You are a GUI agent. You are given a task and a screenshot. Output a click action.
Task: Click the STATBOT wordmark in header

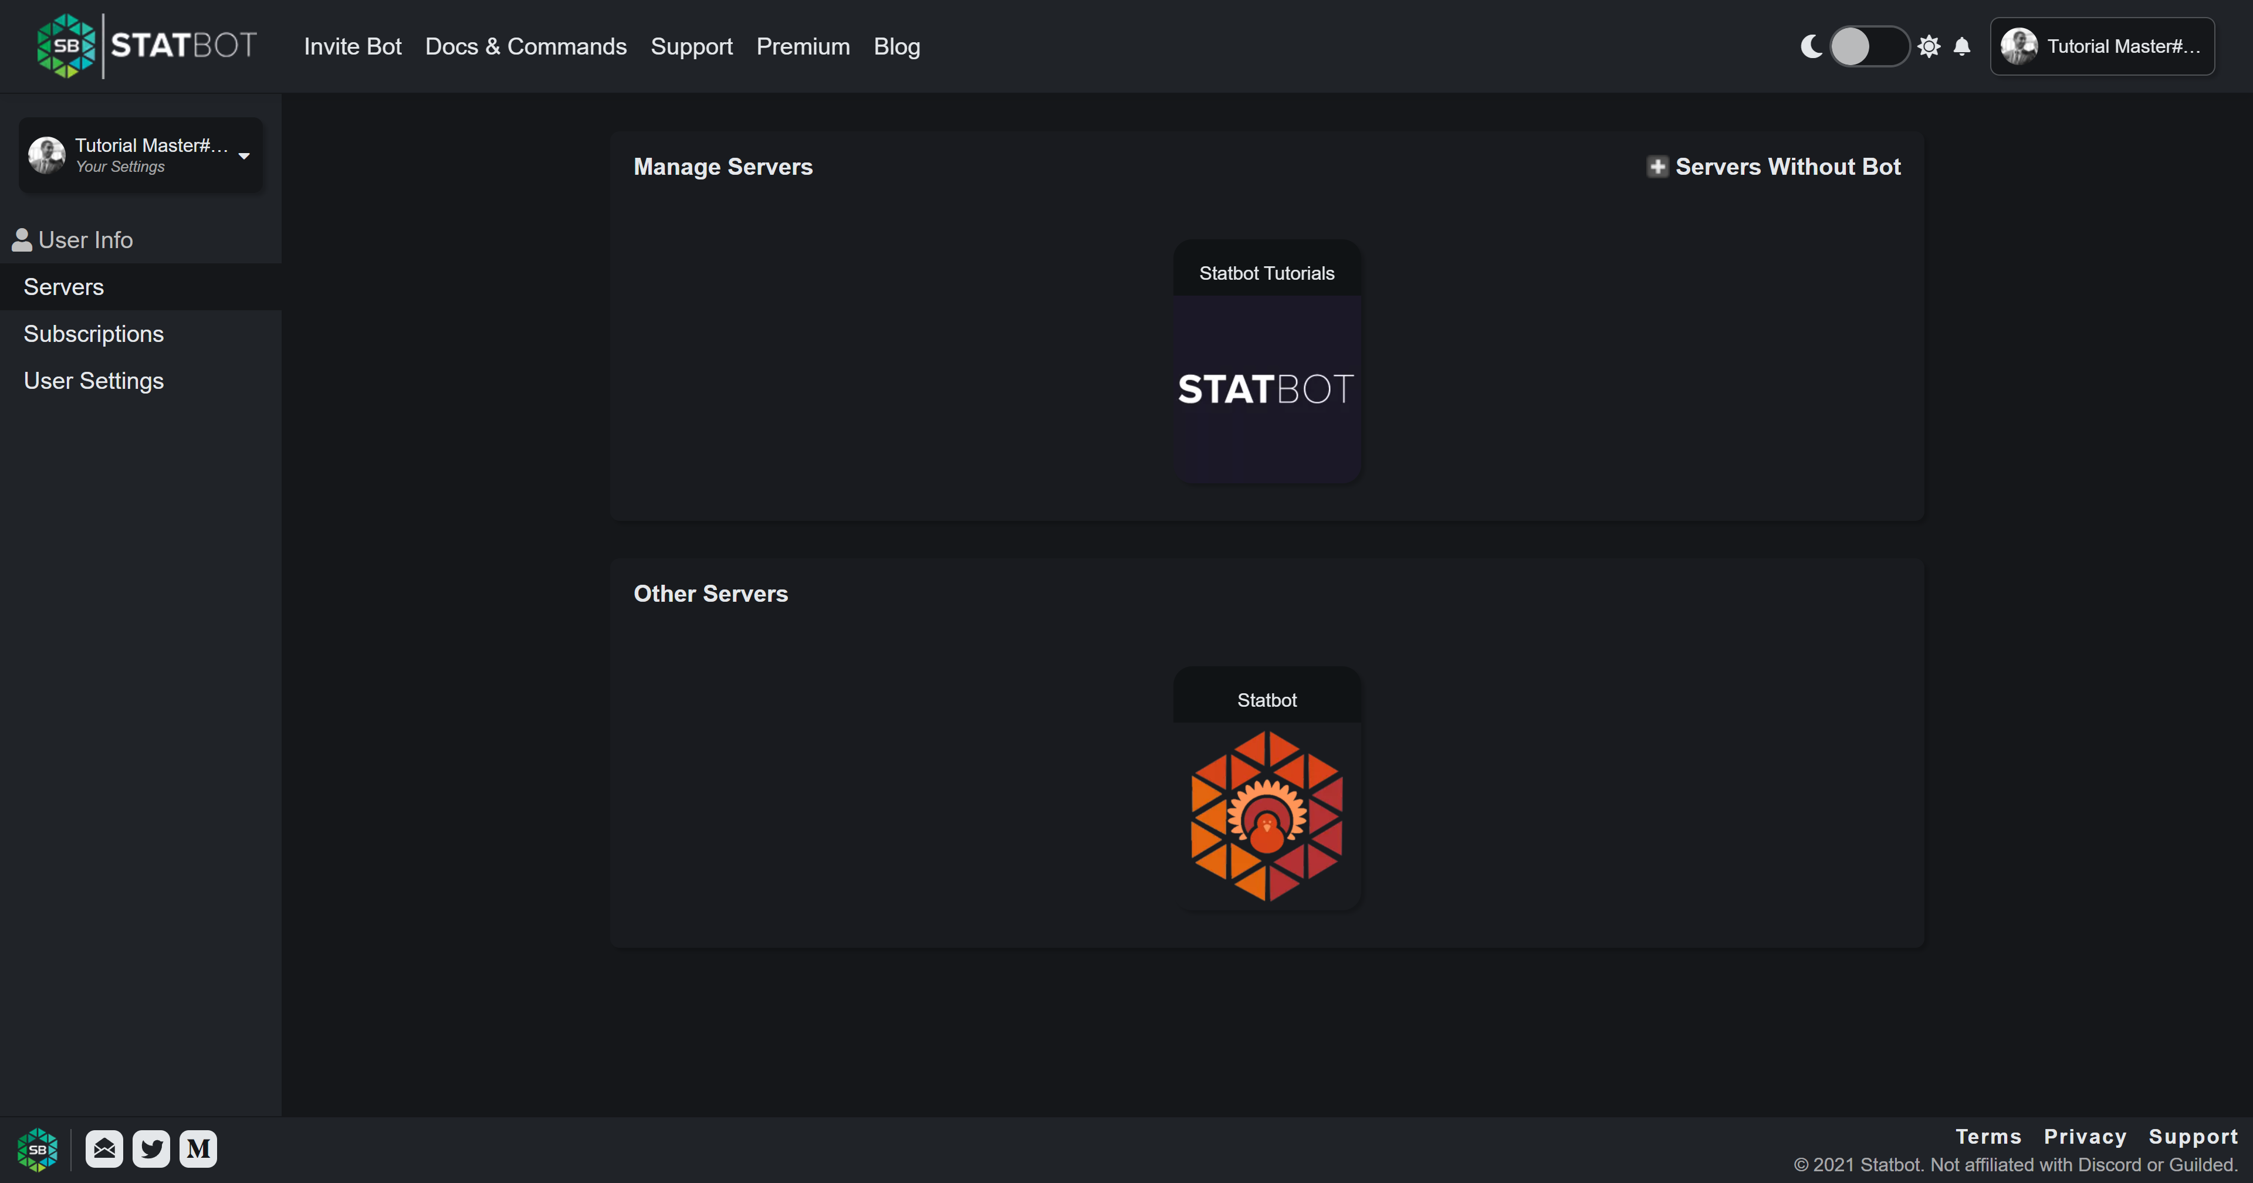184,46
